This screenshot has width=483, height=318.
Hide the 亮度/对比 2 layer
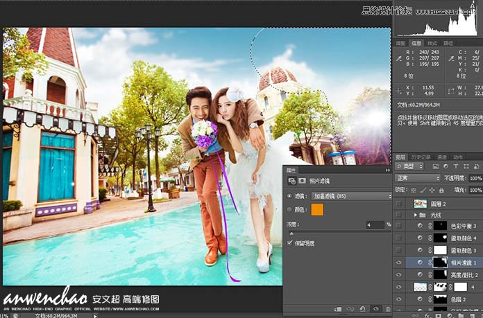click(398, 274)
